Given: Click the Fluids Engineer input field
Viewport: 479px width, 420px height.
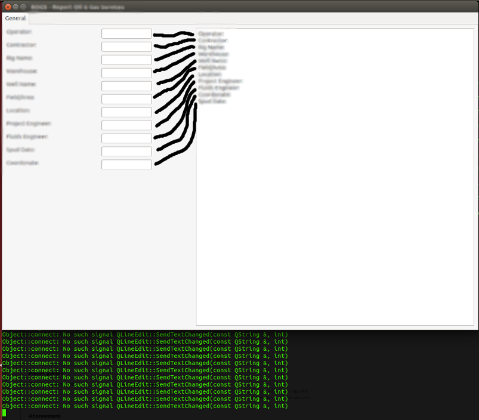Looking at the screenshot, I should tap(126, 138).
